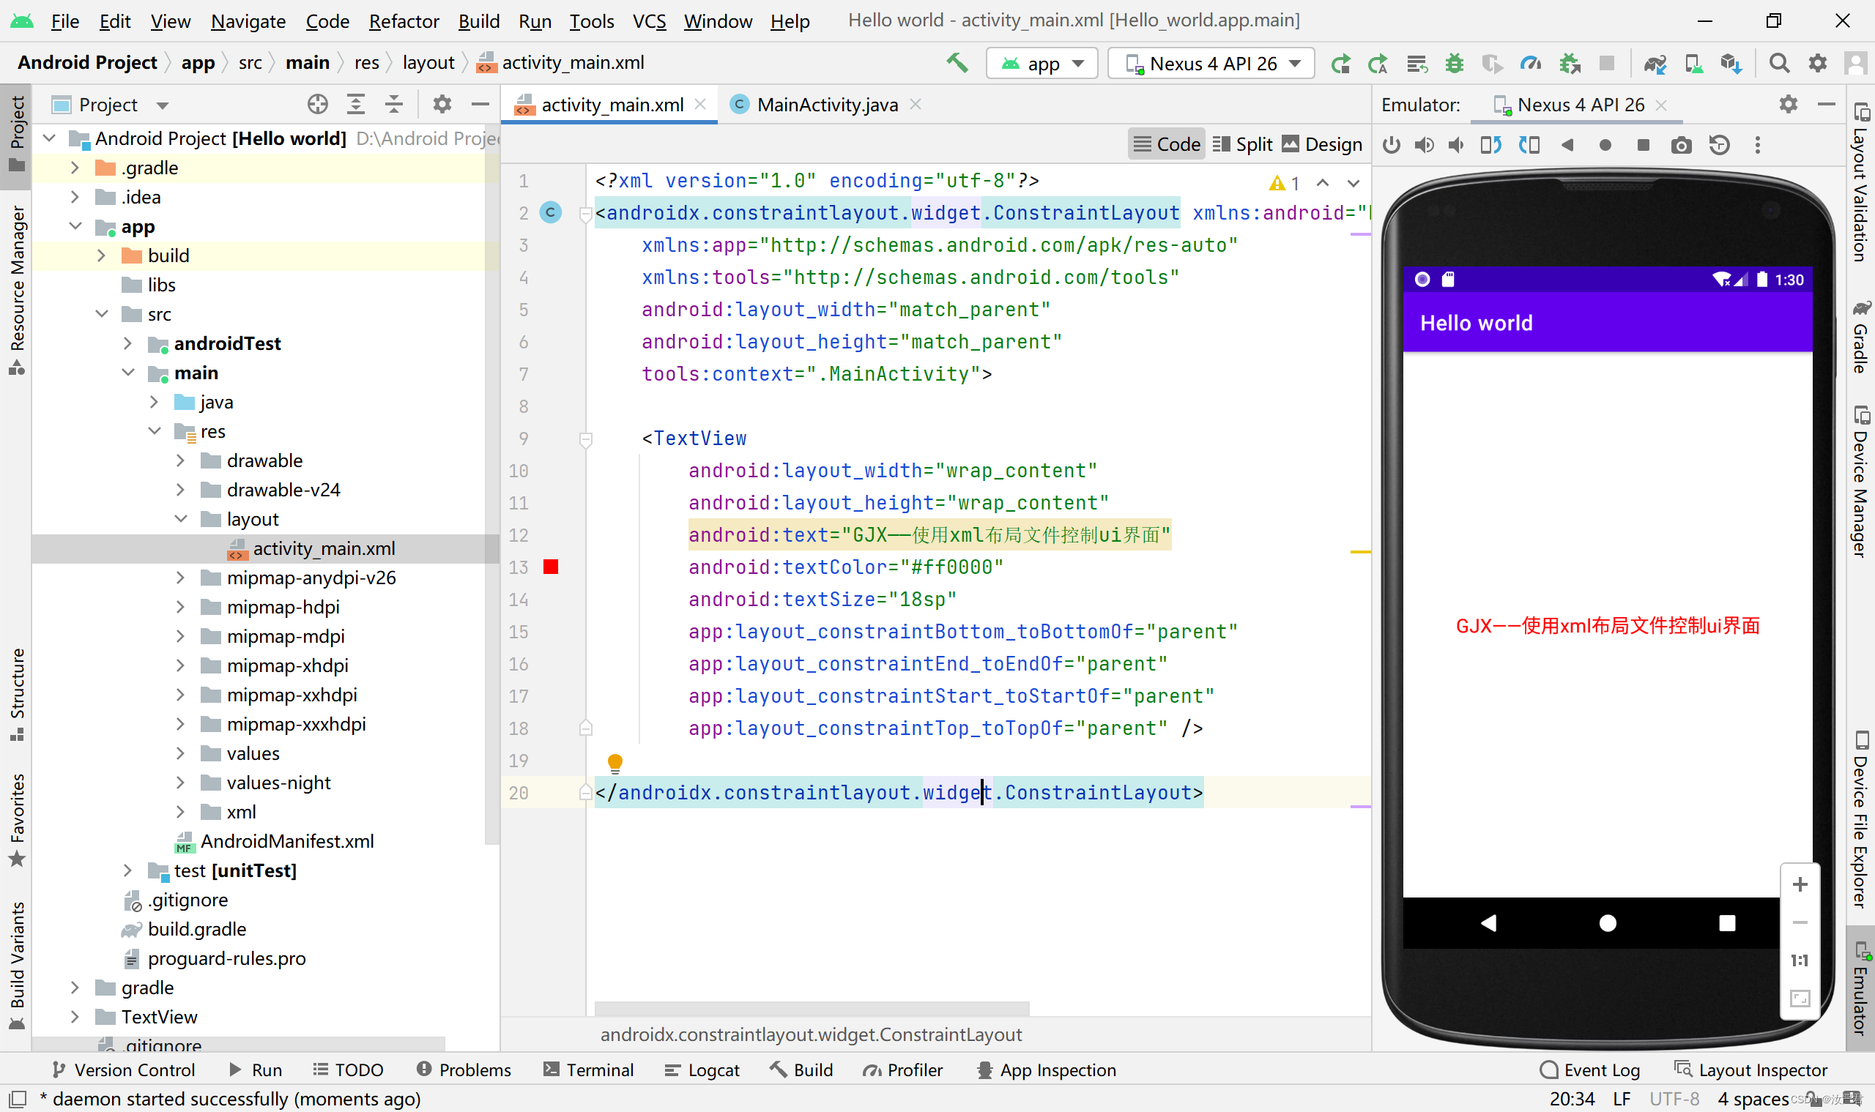Switch editor to Design view mode
This screenshot has height=1112, width=1875.
[x=1322, y=145]
